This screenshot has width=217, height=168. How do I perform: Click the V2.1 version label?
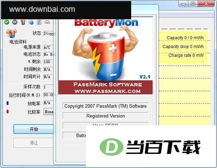point(145,77)
